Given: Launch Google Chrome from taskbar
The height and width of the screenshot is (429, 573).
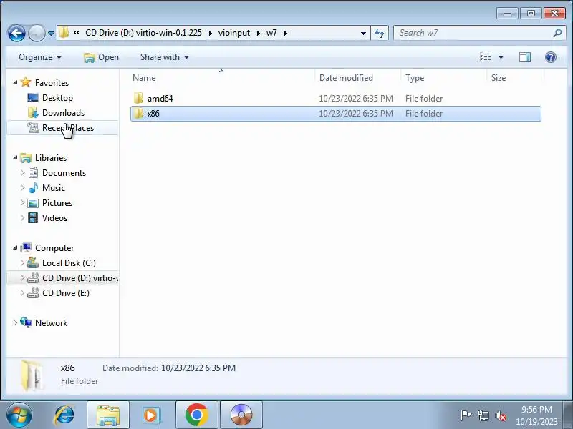Looking at the screenshot, I should pyautogui.click(x=196, y=415).
